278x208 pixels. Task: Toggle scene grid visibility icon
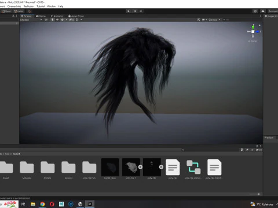(x=77, y=20)
